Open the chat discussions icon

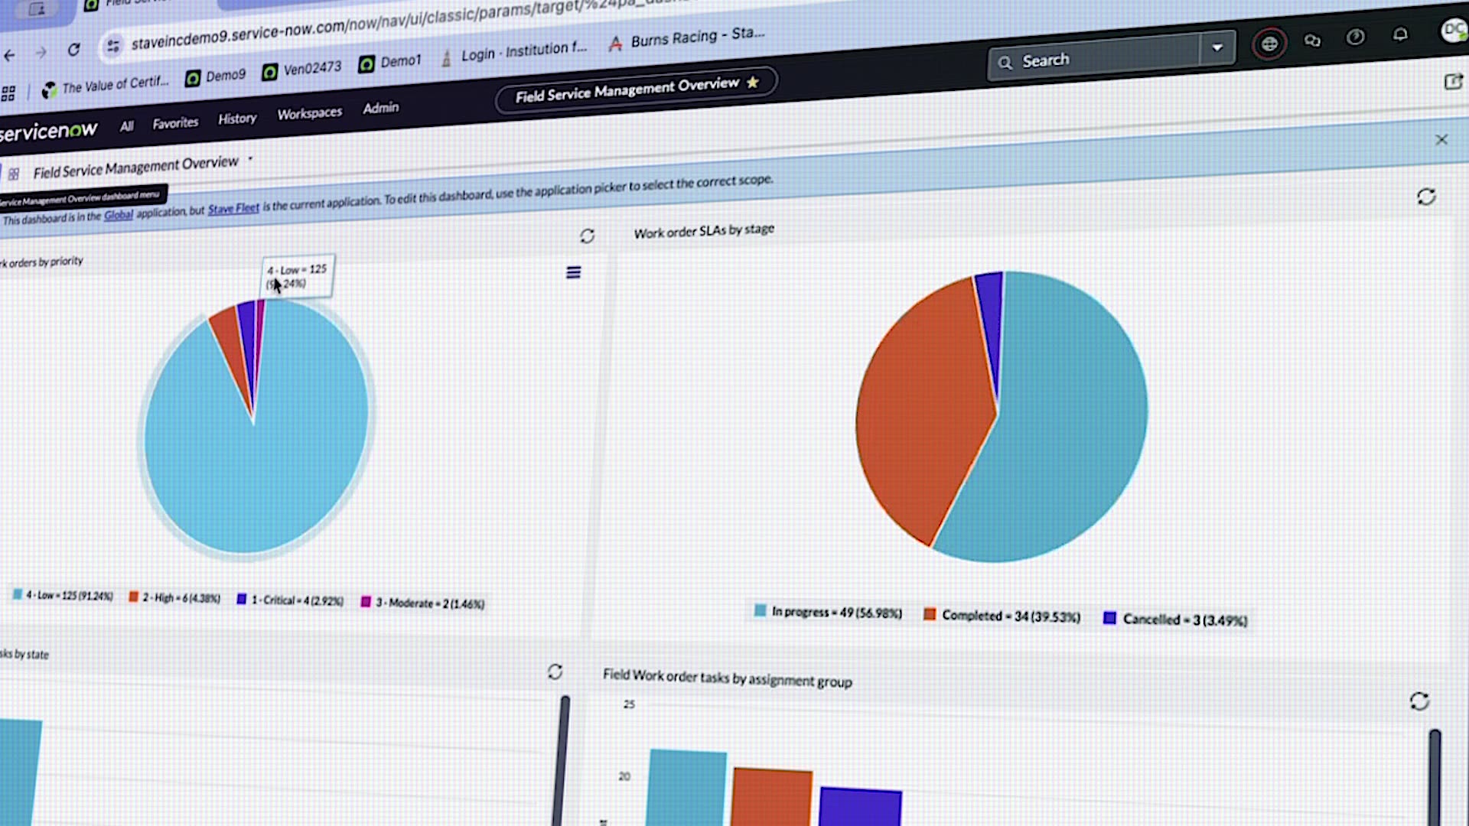[1313, 41]
